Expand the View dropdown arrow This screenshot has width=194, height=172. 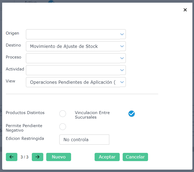point(122,82)
